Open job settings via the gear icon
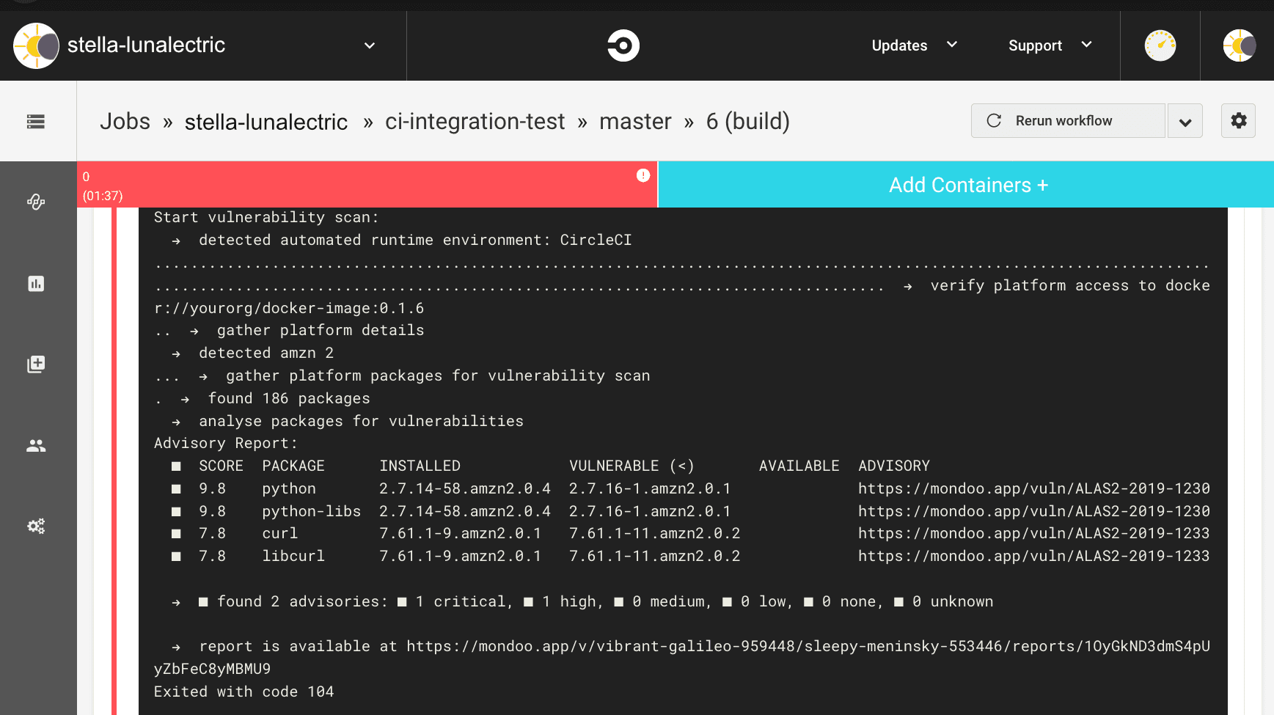 coord(1238,120)
